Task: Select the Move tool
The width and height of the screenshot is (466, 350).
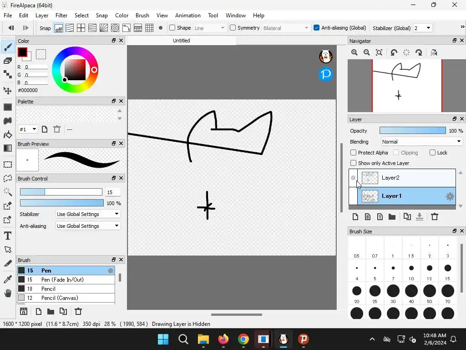Action: coord(8,91)
